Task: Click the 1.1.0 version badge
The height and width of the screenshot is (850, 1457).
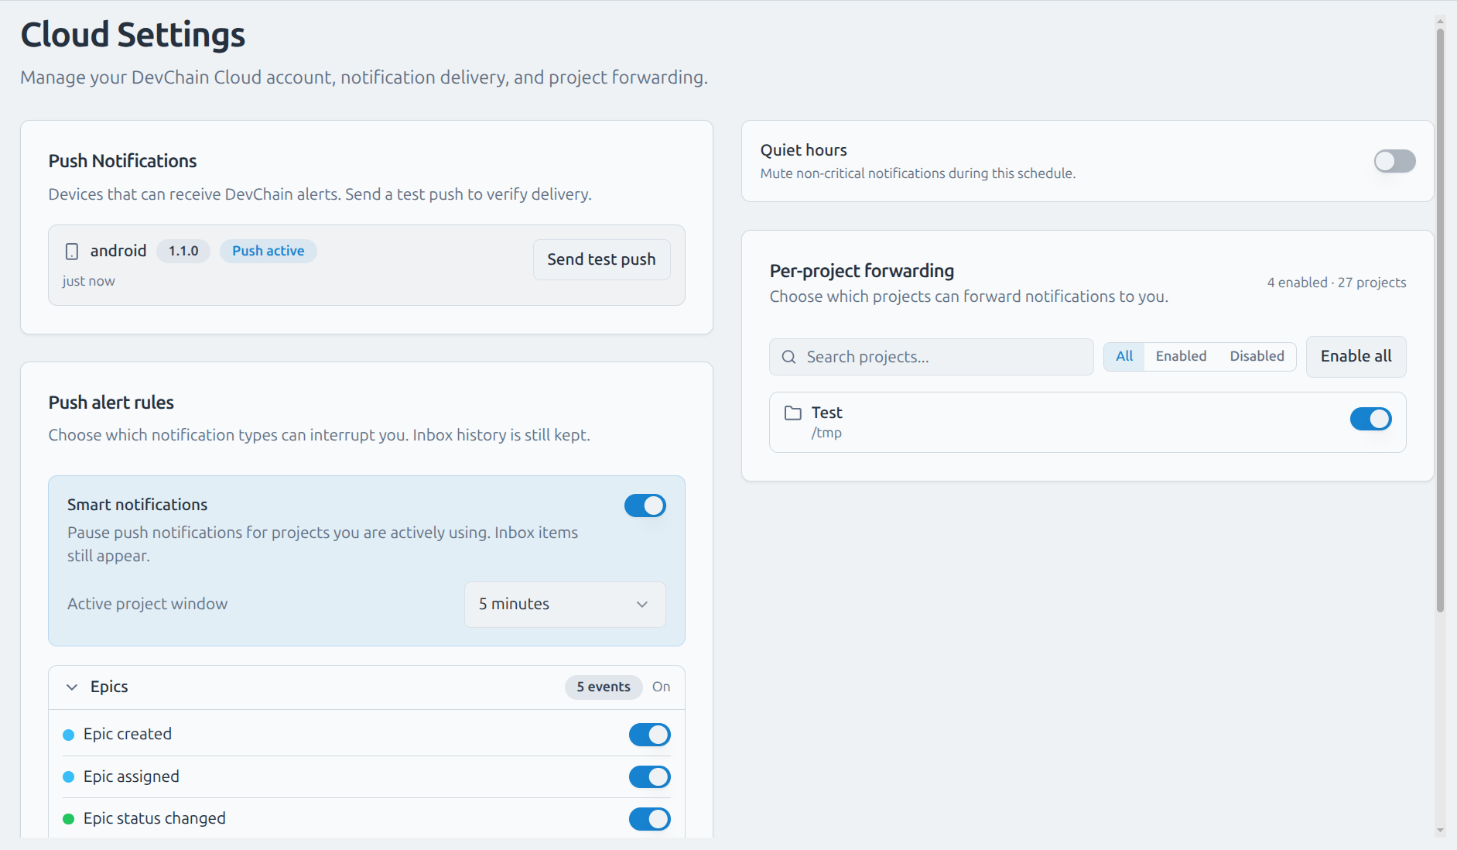Action: [x=183, y=251]
